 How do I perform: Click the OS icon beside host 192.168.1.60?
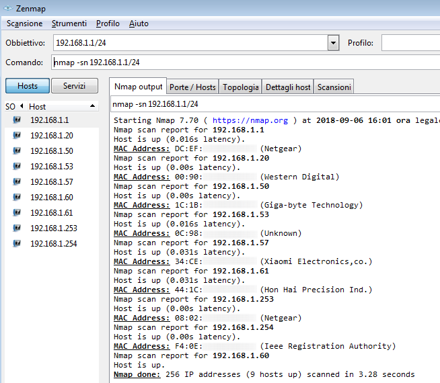point(17,197)
